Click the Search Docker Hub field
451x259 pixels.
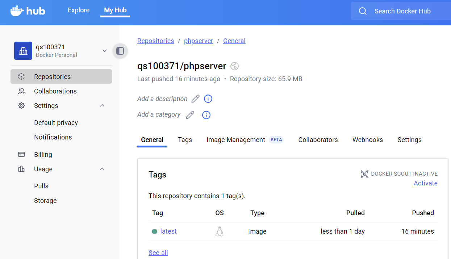(x=402, y=11)
